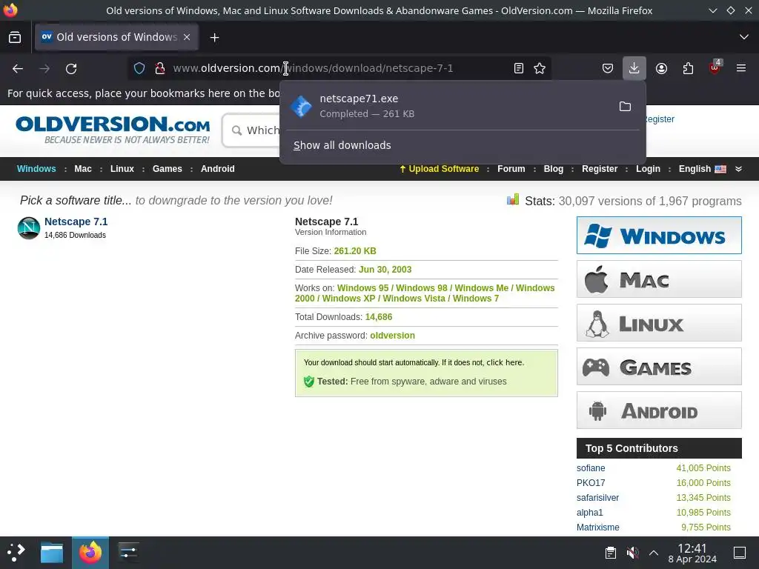The image size is (759, 569).
Task: Open contributor PKO17's profile
Action: (591, 483)
